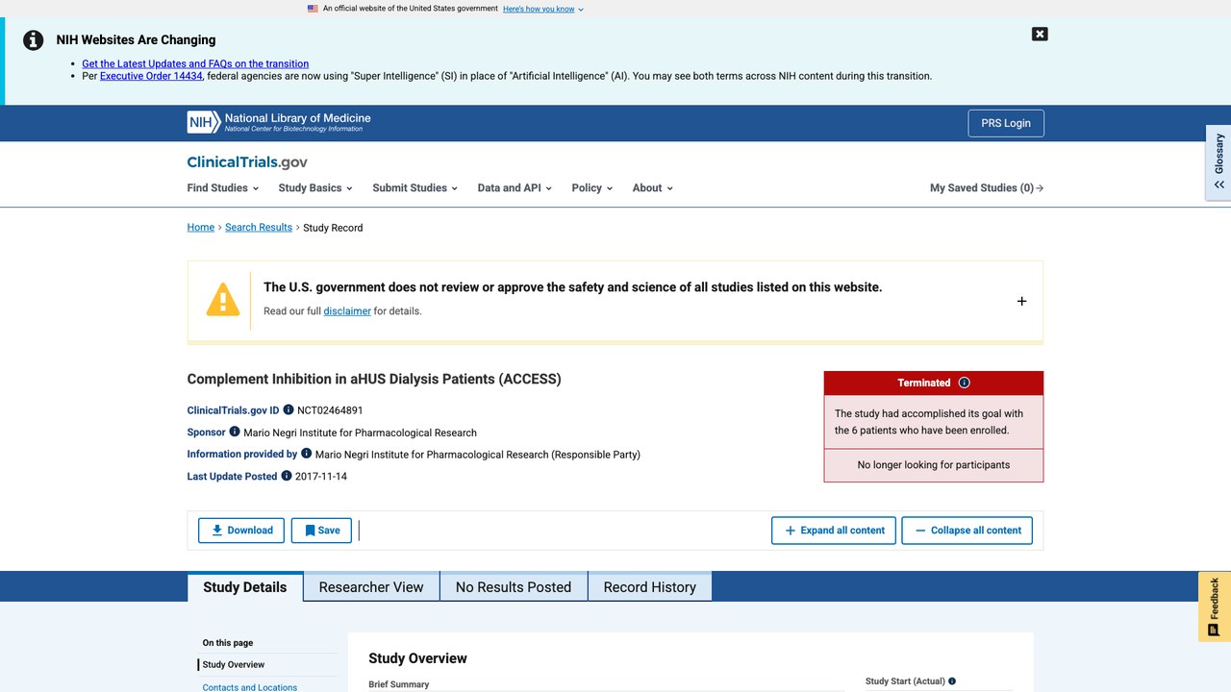The image size is (1231, 692).
Task: Close the NIH Websites Are Changing banner
Action: 1040,34
